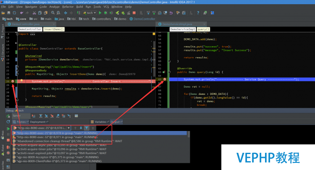Open the VCS menu

tap(106, 7)
